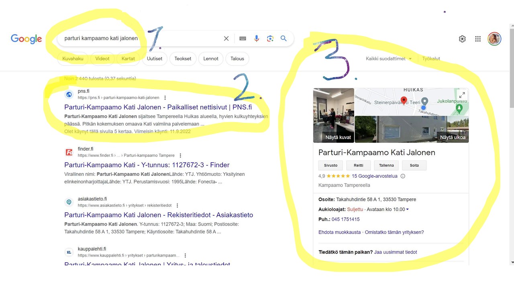Open the Finder Y-tunnus result link

pos(147,165)
